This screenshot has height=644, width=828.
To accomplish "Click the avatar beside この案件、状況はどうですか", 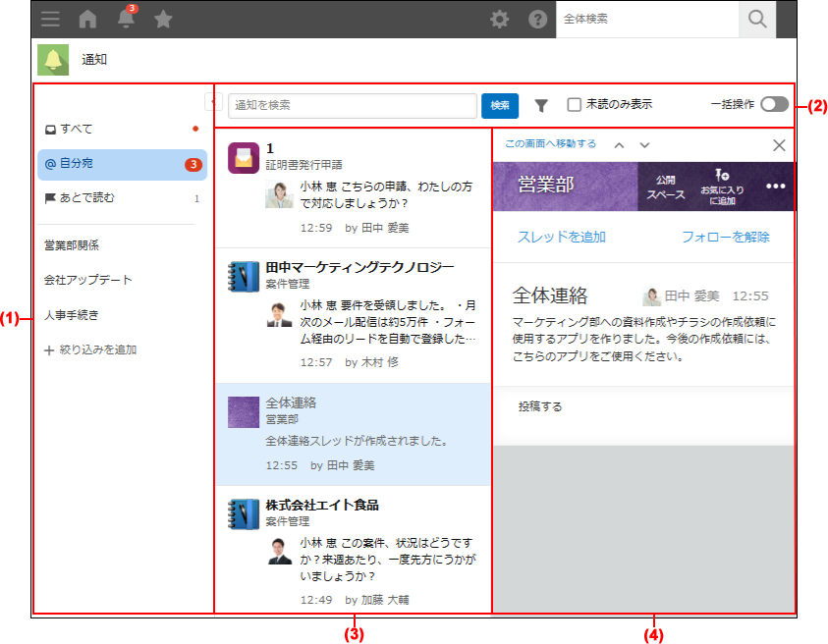I will point(279,552).
